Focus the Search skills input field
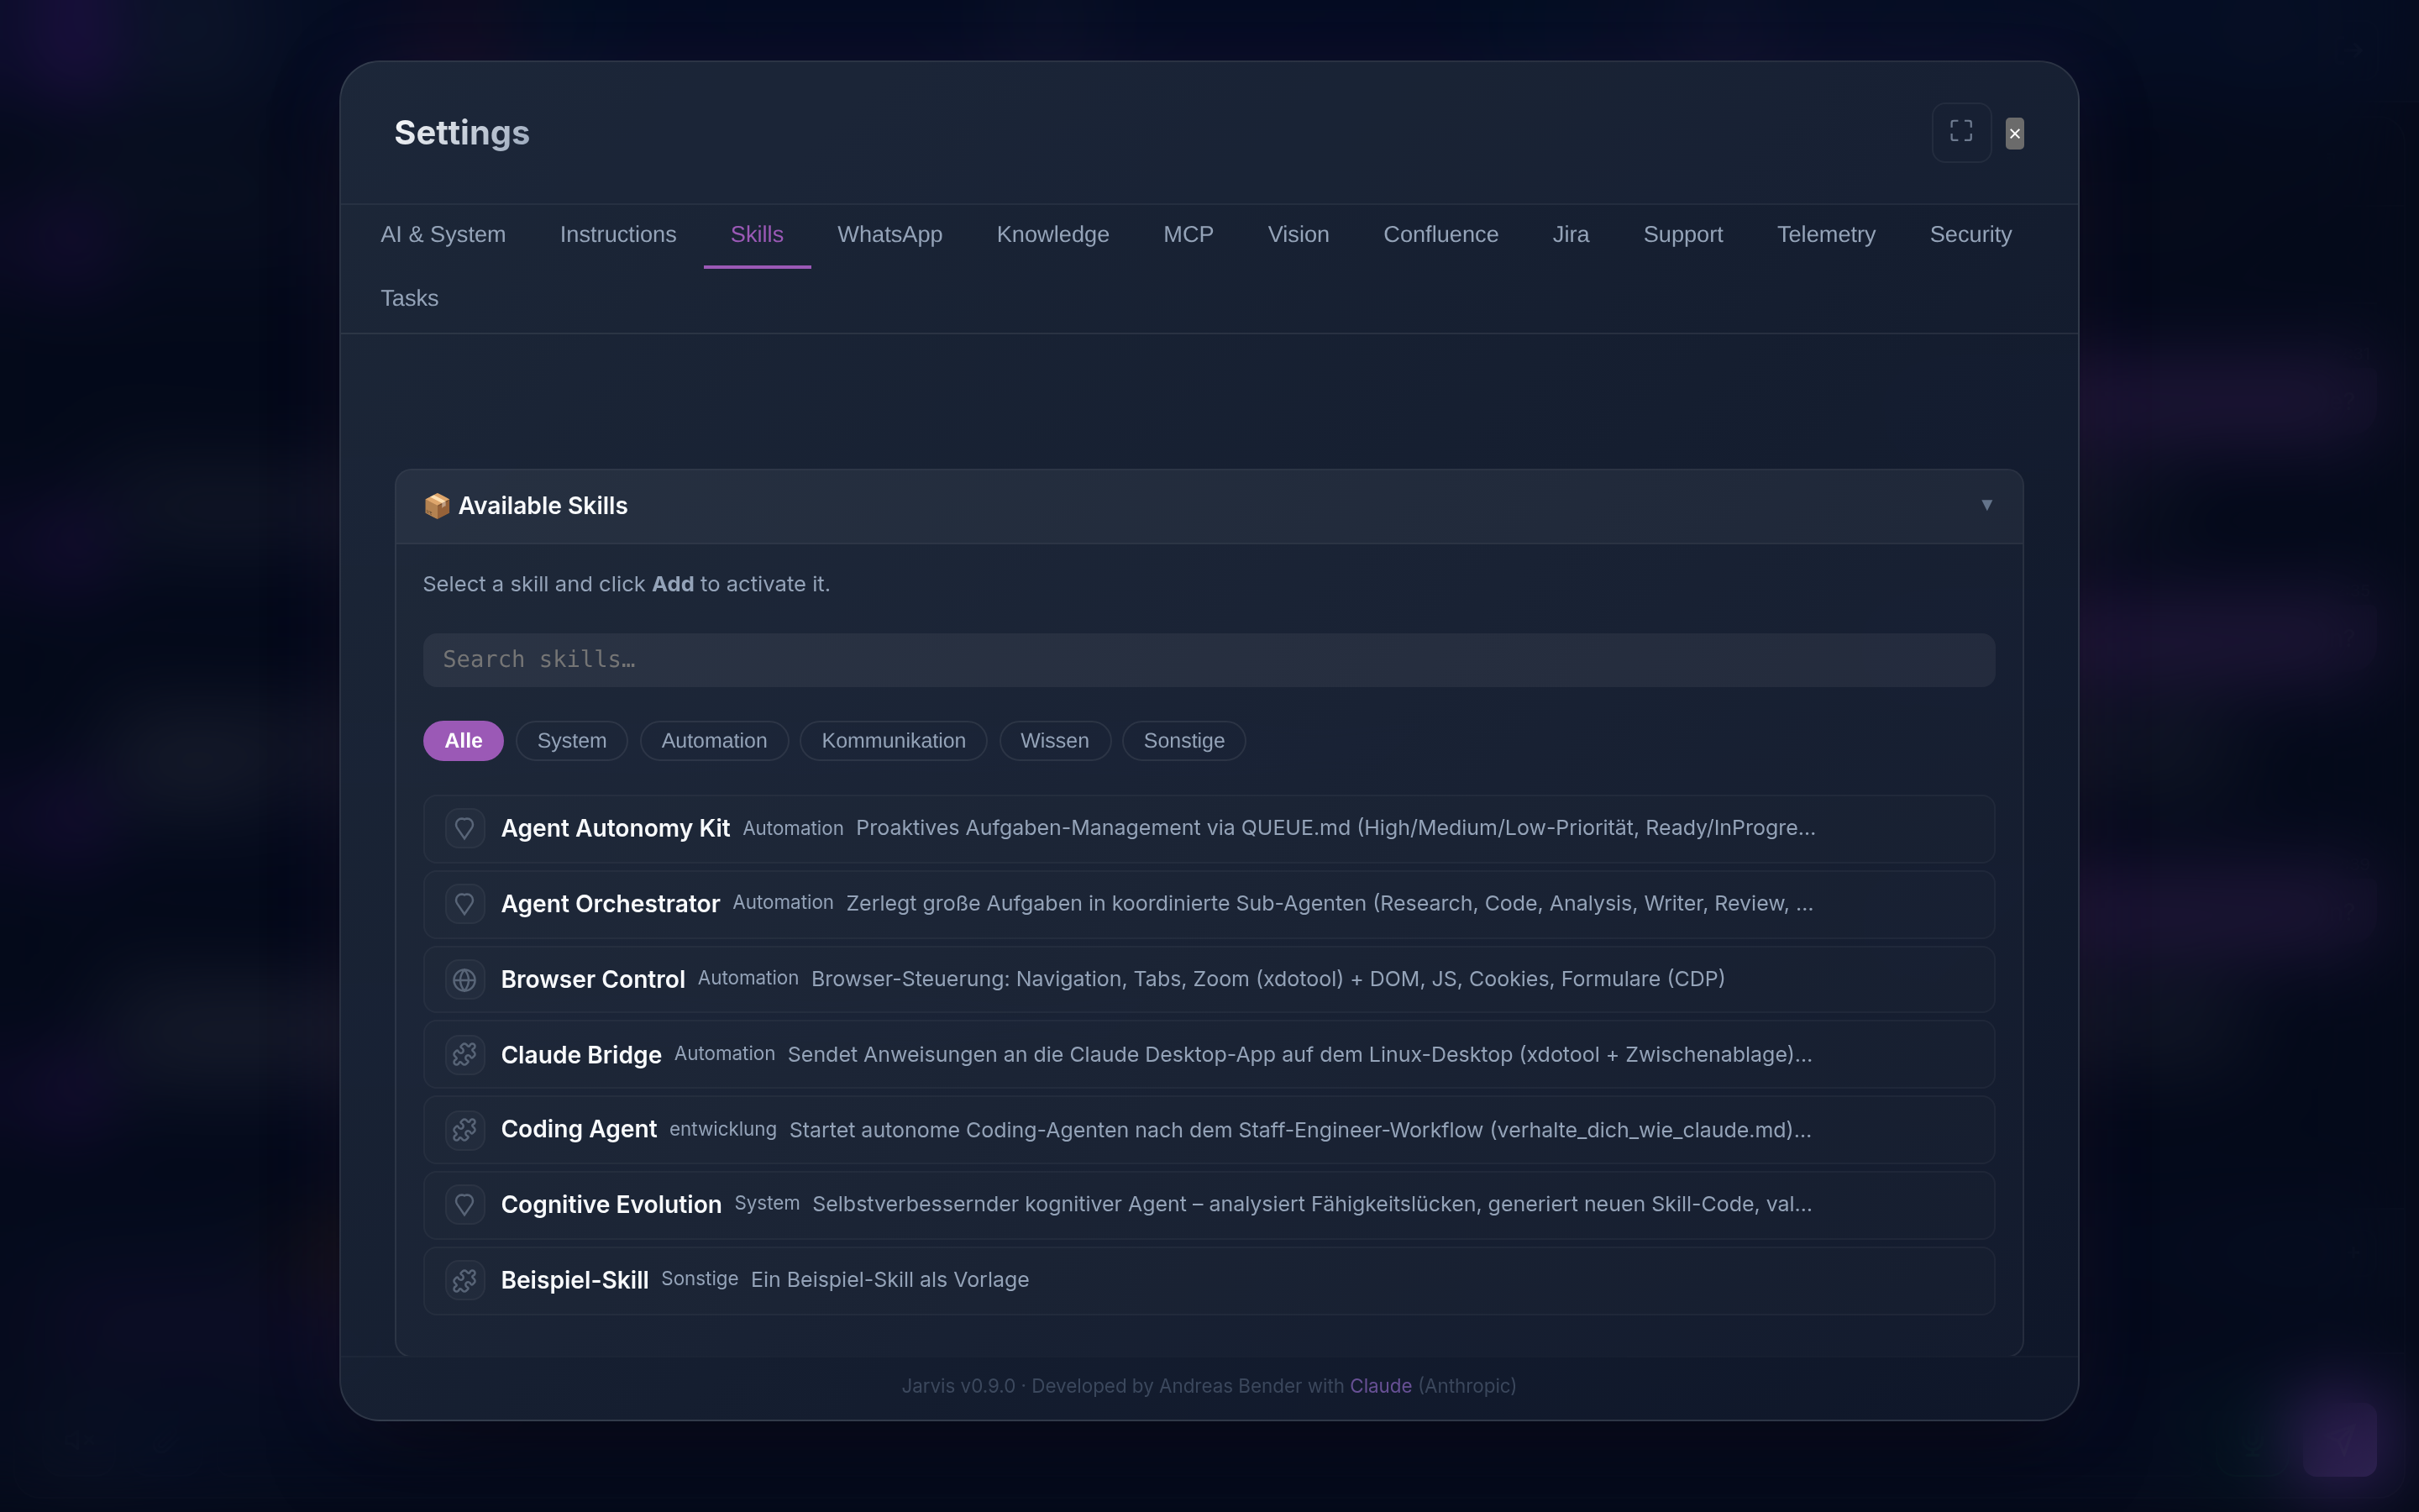This screenshot has width=2419, height=1512. (1209, 660)
